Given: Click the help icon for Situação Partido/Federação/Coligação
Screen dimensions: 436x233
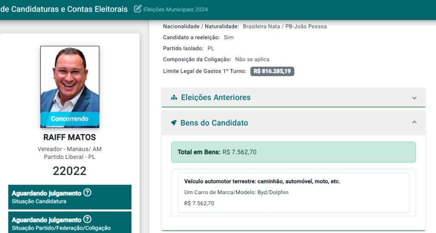Looking at the screenshot, I should tap(87, 219).
